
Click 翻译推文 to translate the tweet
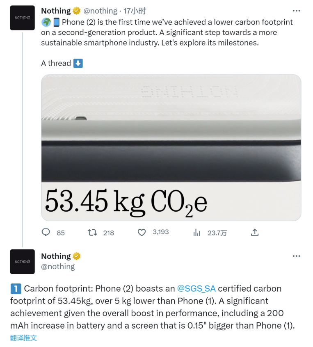click(x=23, y=338)
